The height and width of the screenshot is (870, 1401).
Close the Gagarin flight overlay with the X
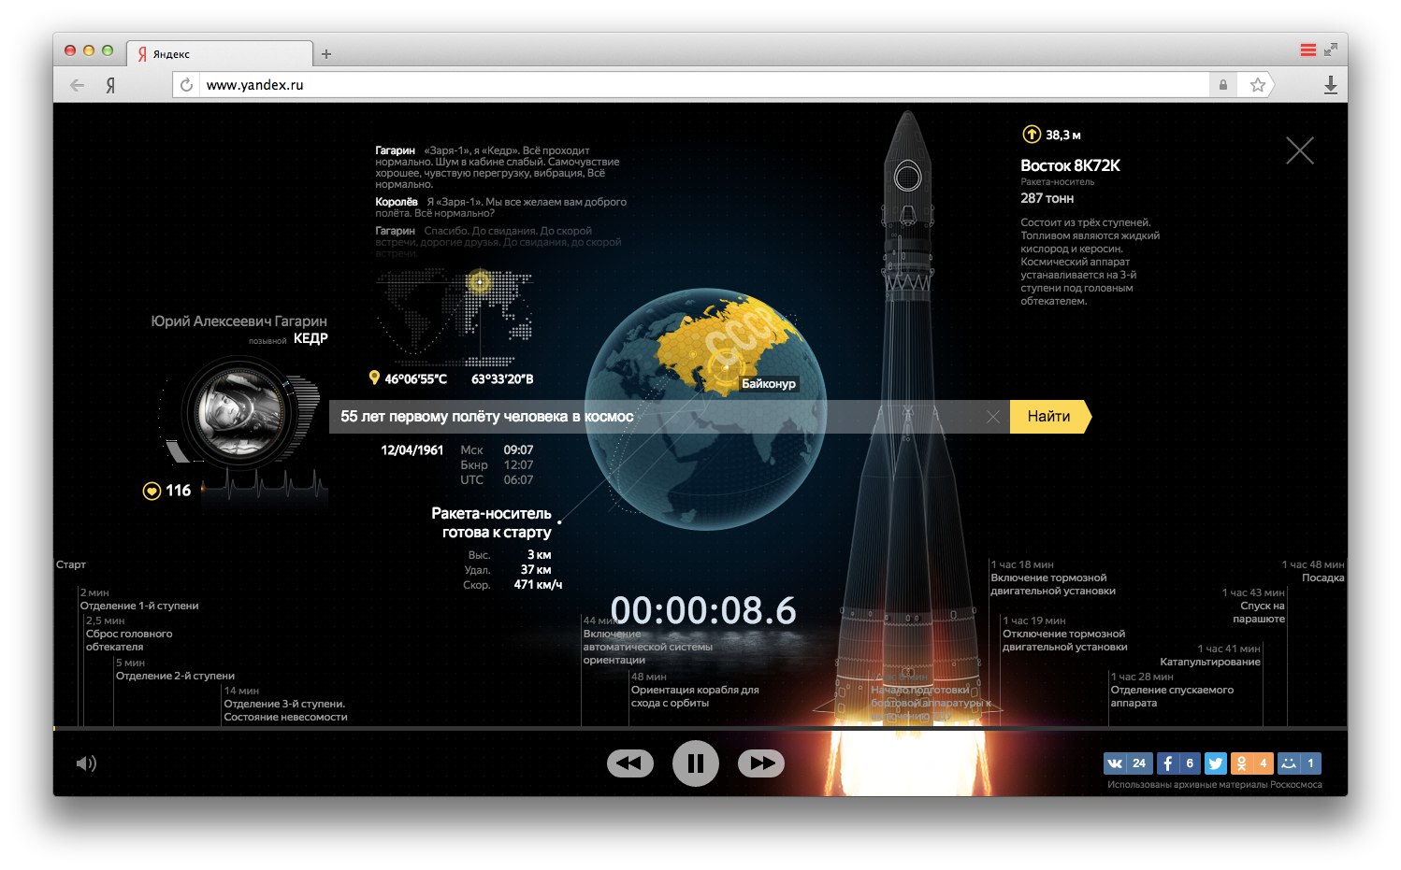1300,150
